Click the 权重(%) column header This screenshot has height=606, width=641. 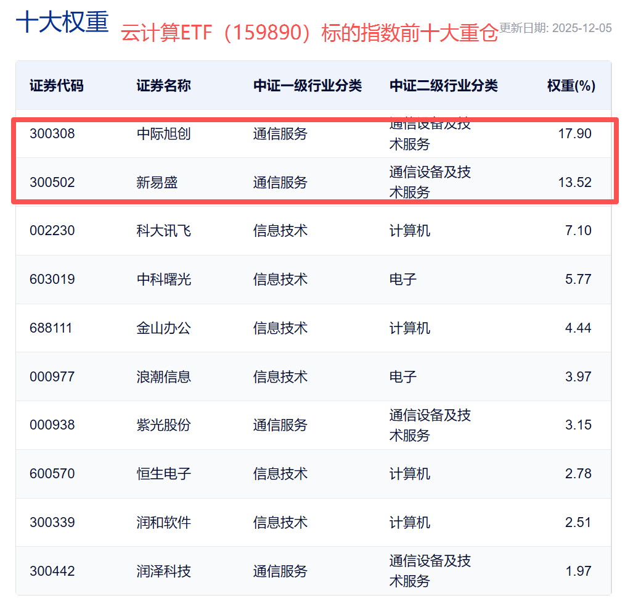(571, 86)
